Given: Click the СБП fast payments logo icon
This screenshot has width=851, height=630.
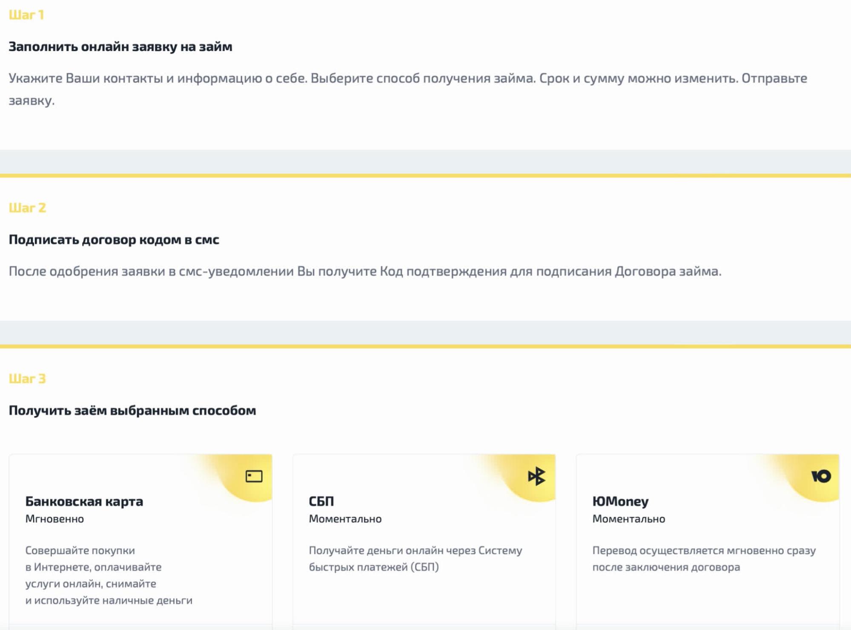Looking at the screenshot, I should [536, 476].
